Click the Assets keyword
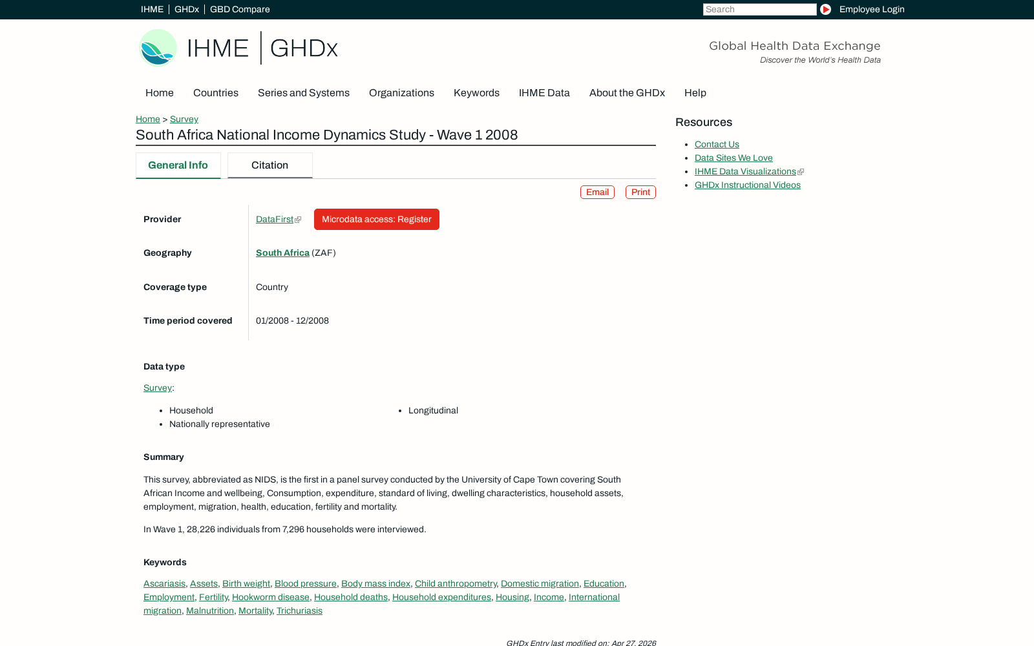Screen dimensions: 1034x646 pyautogui.click(x=204, y=584)
